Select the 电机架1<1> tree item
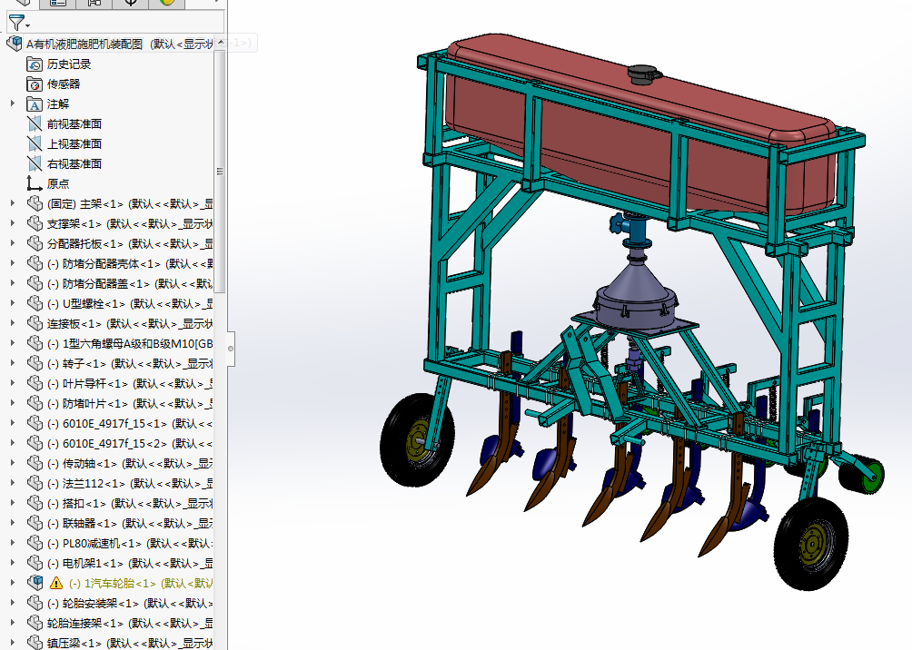The width and height of the screenshot is (912, 650). pyautogui.click(x=129, y=563)
